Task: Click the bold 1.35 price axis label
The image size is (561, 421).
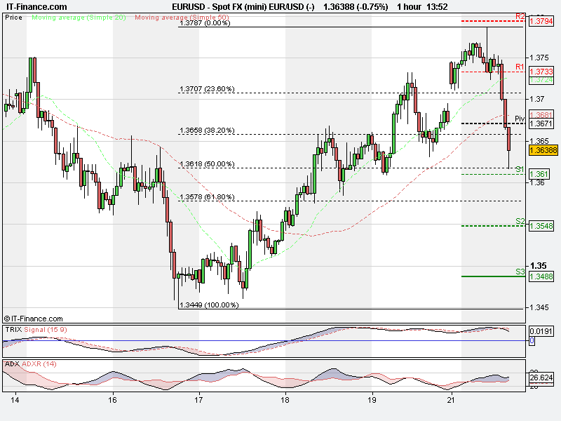Action: coord(538,266)
